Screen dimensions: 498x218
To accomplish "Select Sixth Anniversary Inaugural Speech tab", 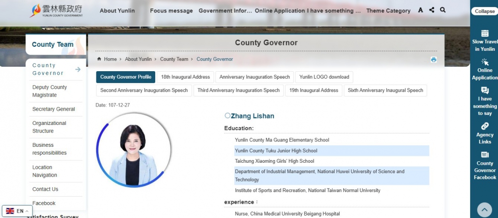I will click(x=385, y=90).
